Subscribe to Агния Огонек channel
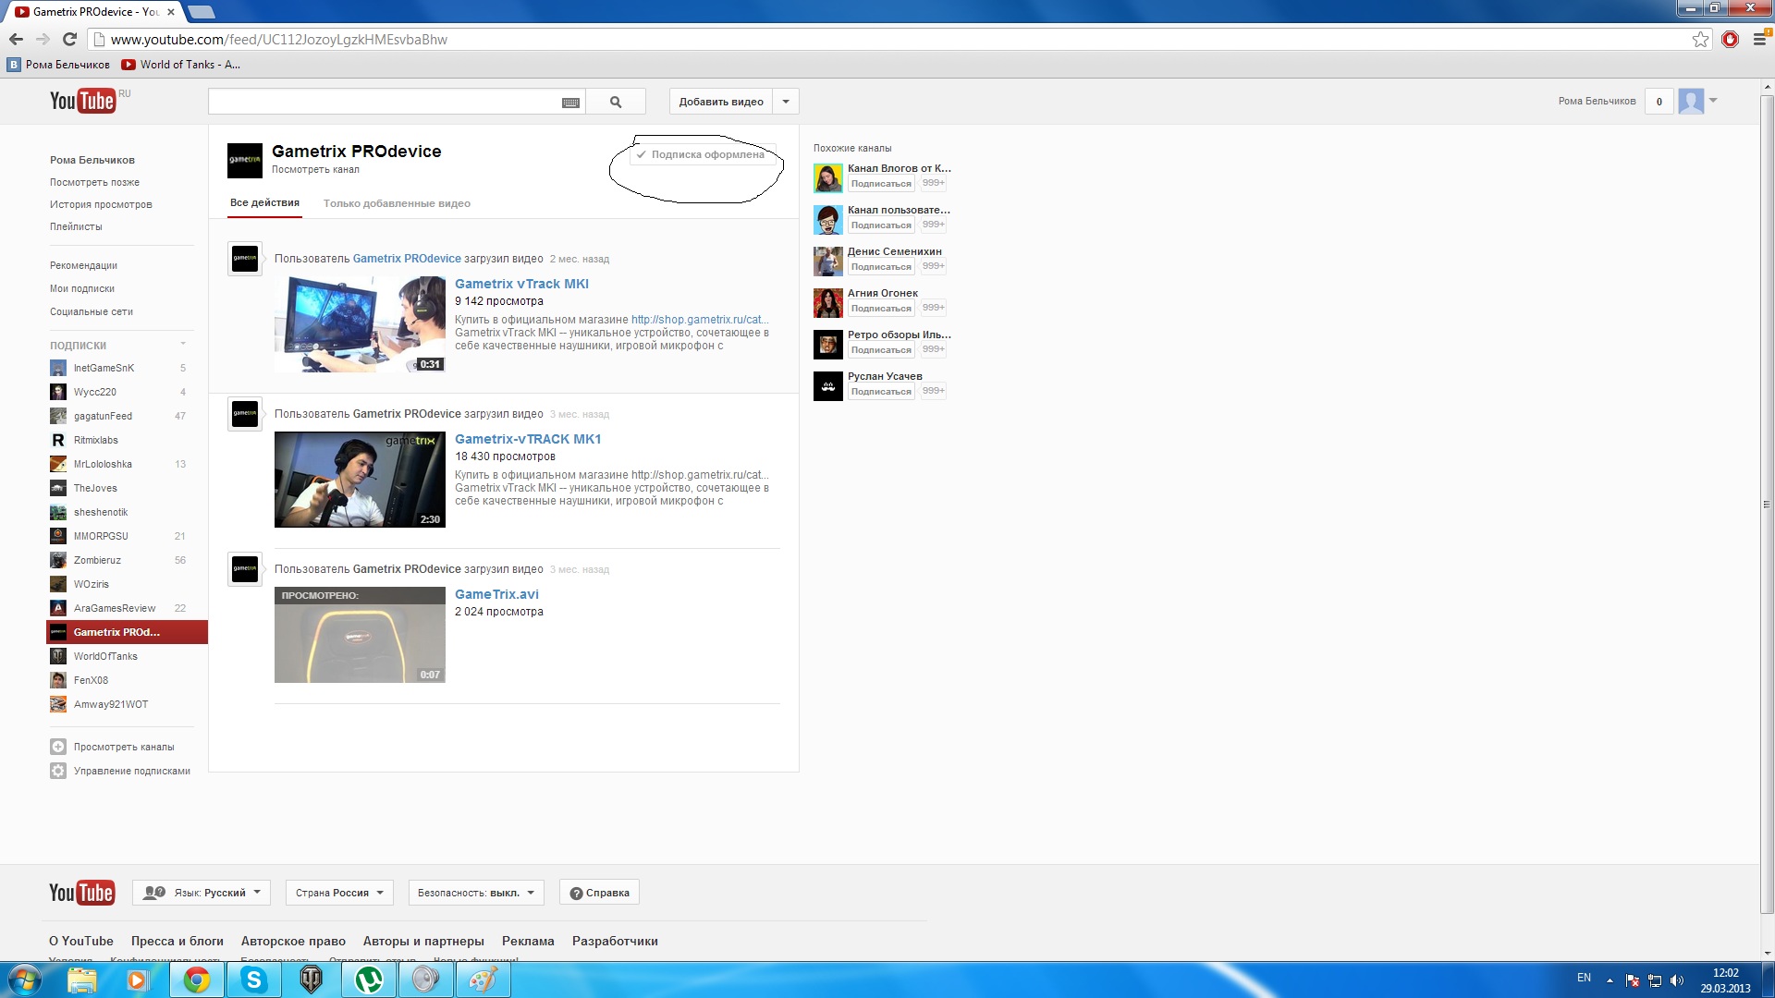This screenshot has width=1775, height=998. 881,309
